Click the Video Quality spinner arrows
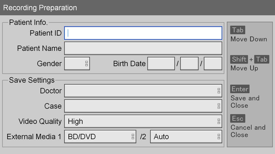 click(x=219, y=121)
